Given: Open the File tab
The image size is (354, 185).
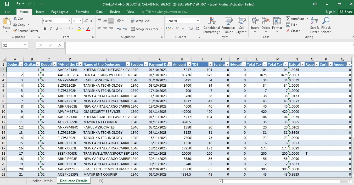Looking at the screenshot, I should (8, 12).
